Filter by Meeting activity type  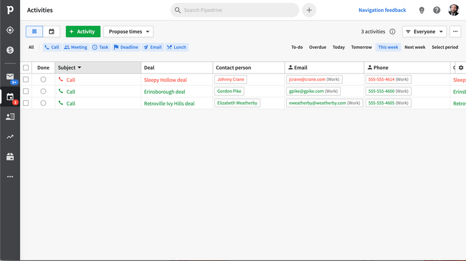pyautogui.click(x=76, y=47)
